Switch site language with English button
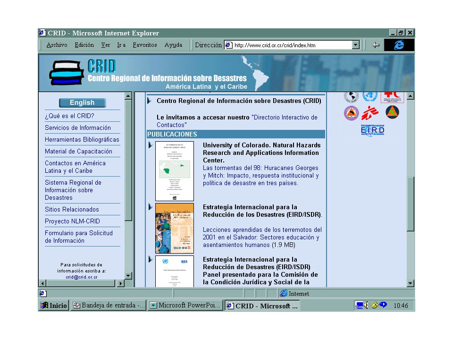Image resolution: width=453 pixels, height=340 pixels. [82, 102]
